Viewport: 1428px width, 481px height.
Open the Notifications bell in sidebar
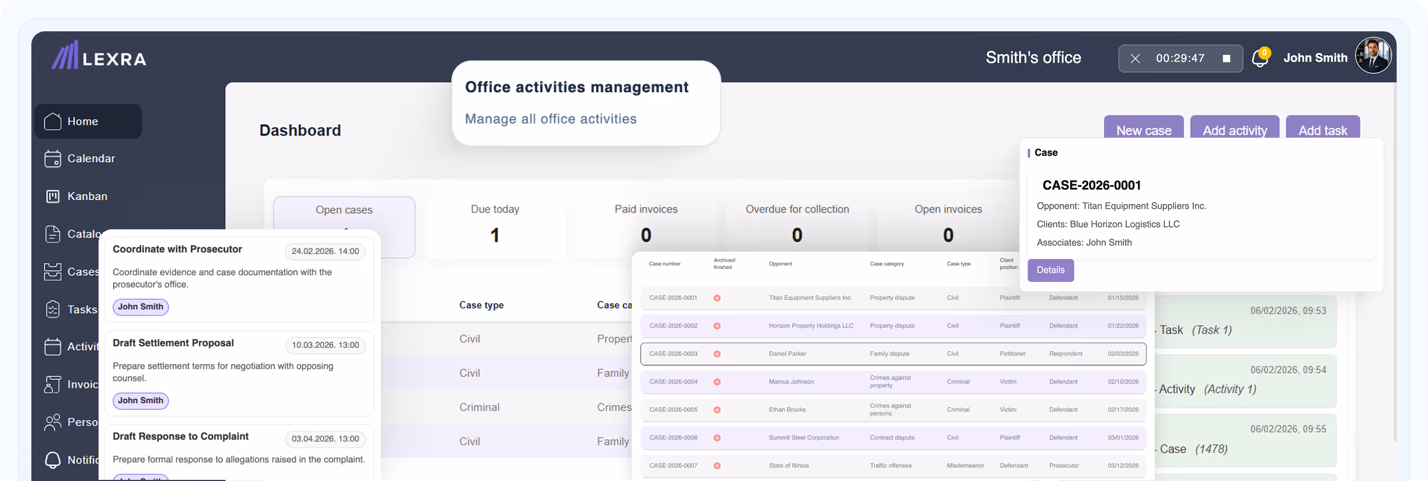tap(53, 460)
